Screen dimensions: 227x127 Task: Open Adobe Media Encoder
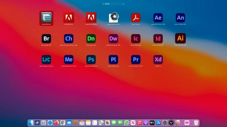pyautogui.click(x=68, y=60)
